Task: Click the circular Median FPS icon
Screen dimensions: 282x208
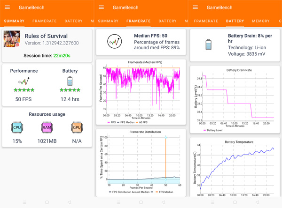Action: pyautogui.click(x=114, y=42)
